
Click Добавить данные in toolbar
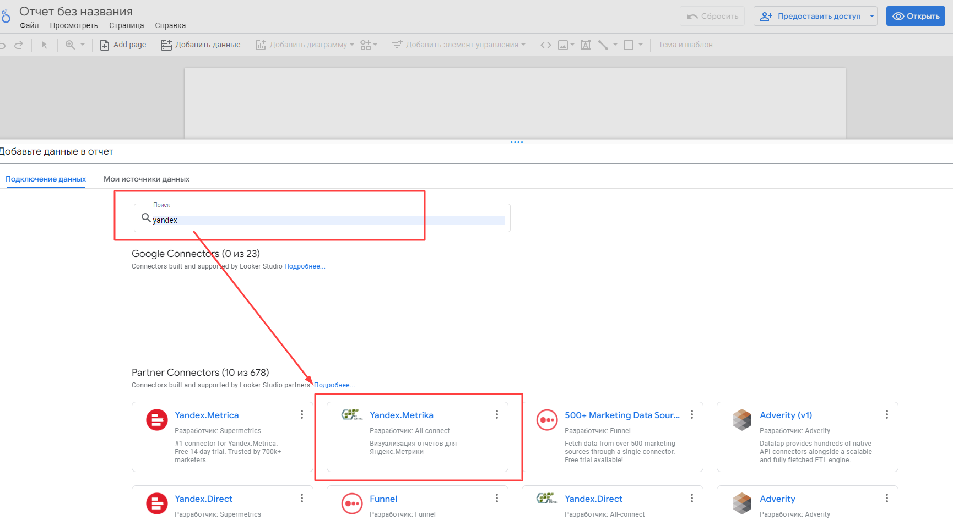[x=201, y=45]
